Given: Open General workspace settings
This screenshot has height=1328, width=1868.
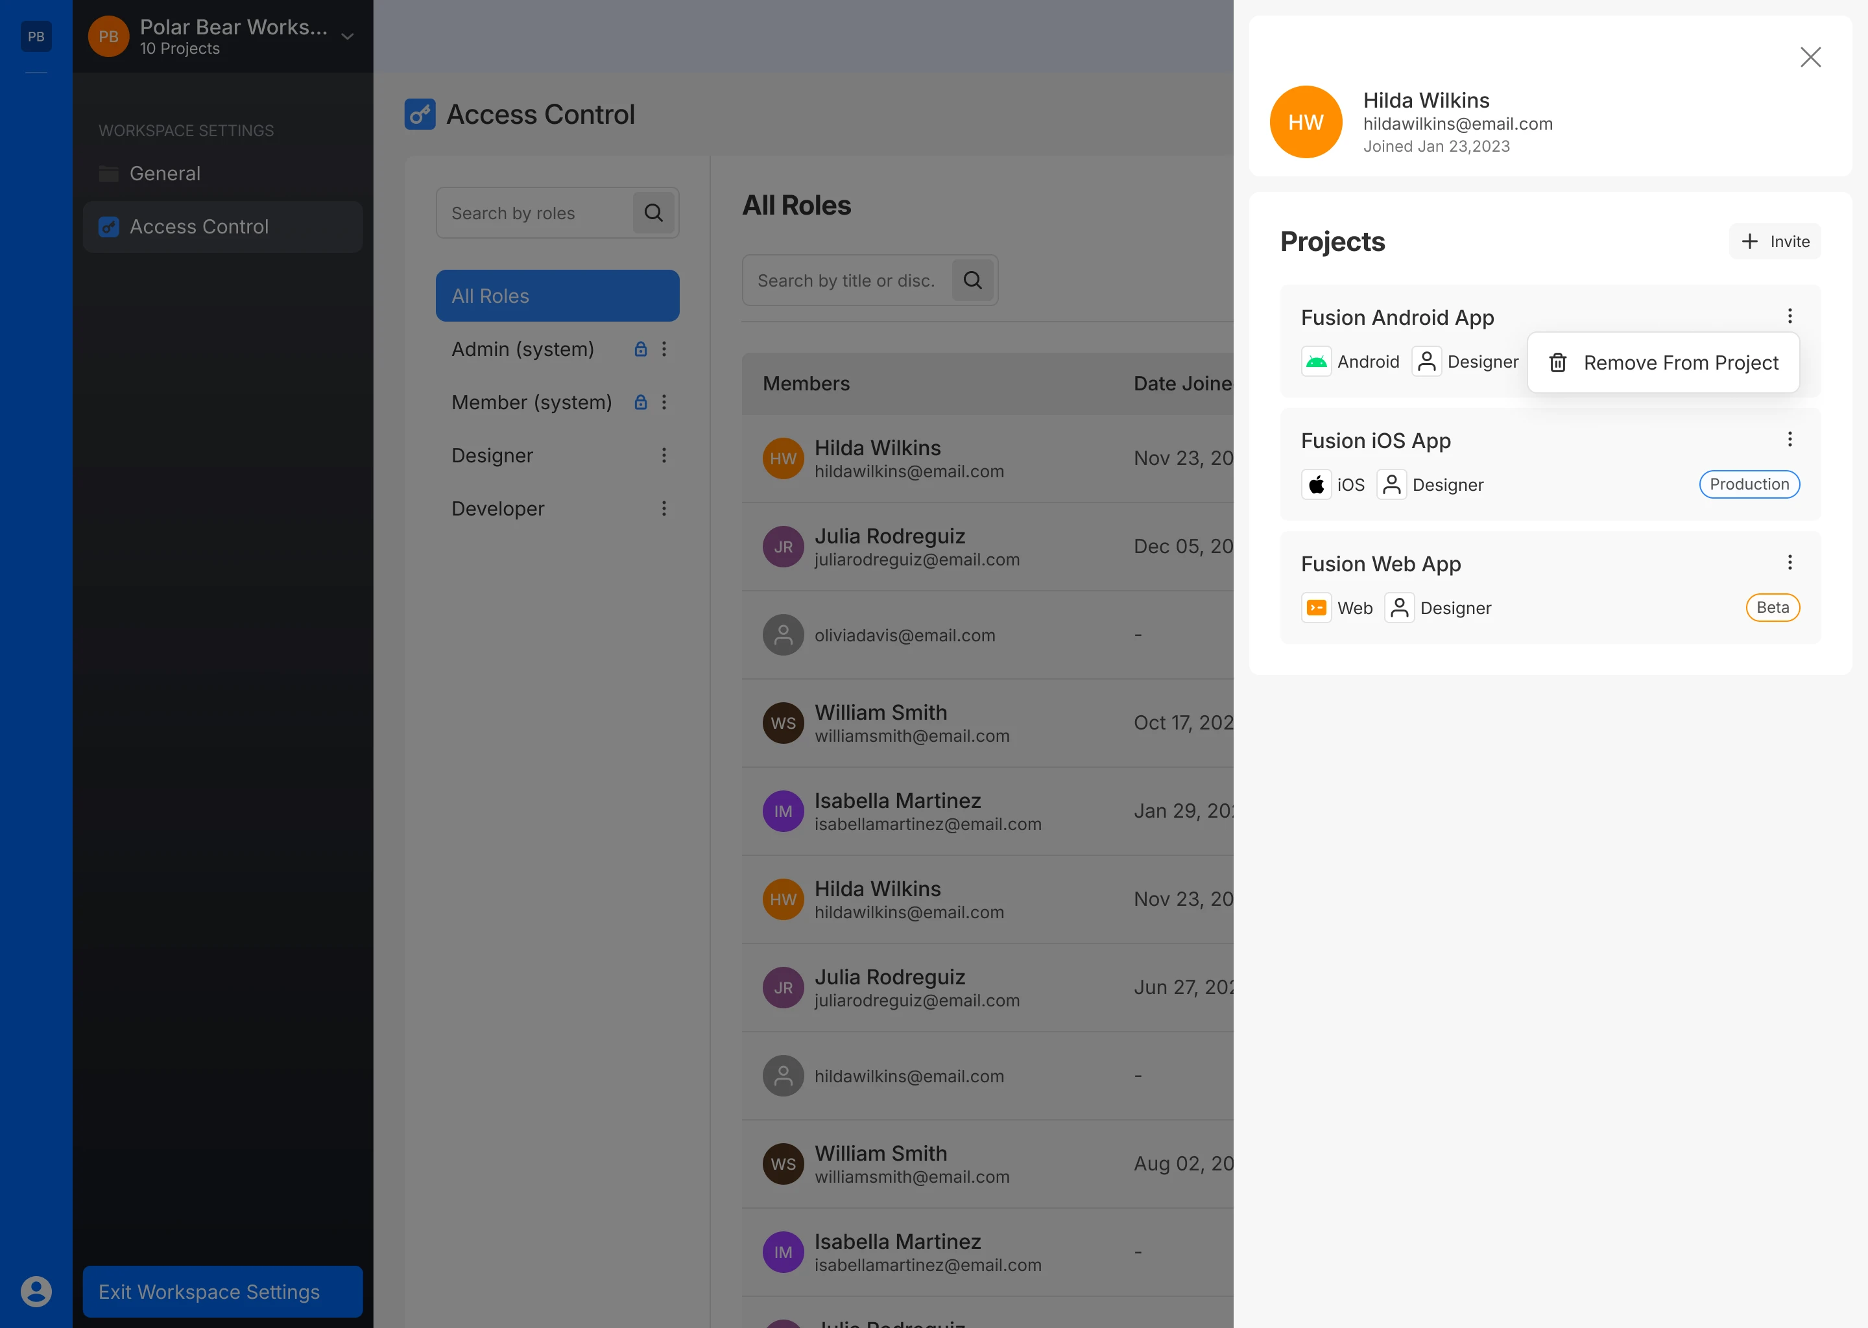Looking at the screenshot, I should 165,173.
